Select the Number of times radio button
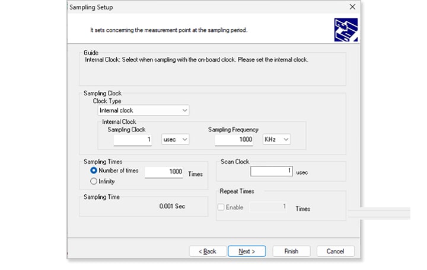427x270 pixels. click(x=94, y=171)
